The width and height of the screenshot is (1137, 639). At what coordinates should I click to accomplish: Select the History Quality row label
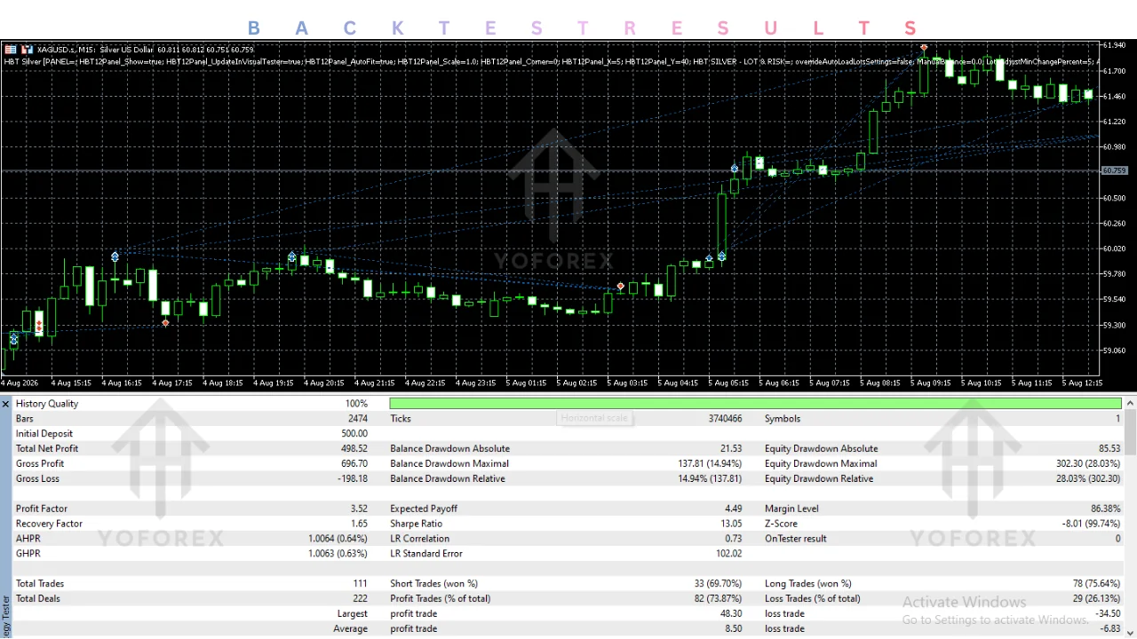(x=47, y=404)
